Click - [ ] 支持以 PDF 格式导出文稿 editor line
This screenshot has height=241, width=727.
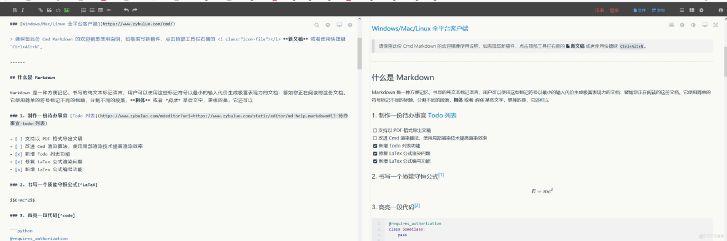click(46, 138)
